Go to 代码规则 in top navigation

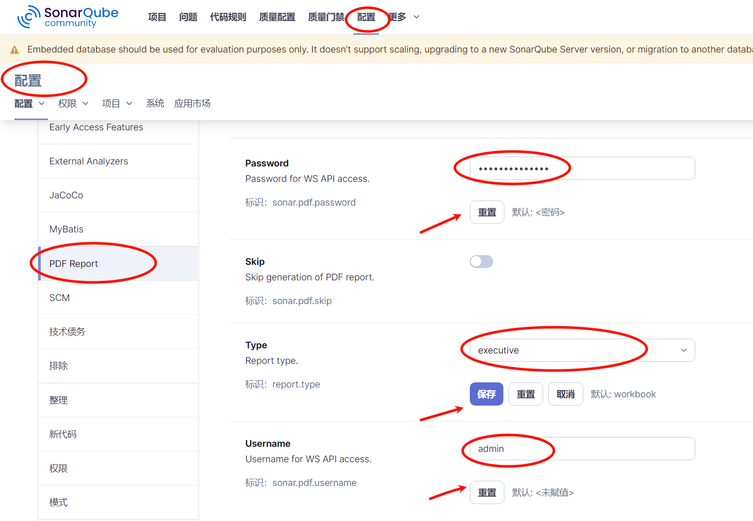click(228, 17)
